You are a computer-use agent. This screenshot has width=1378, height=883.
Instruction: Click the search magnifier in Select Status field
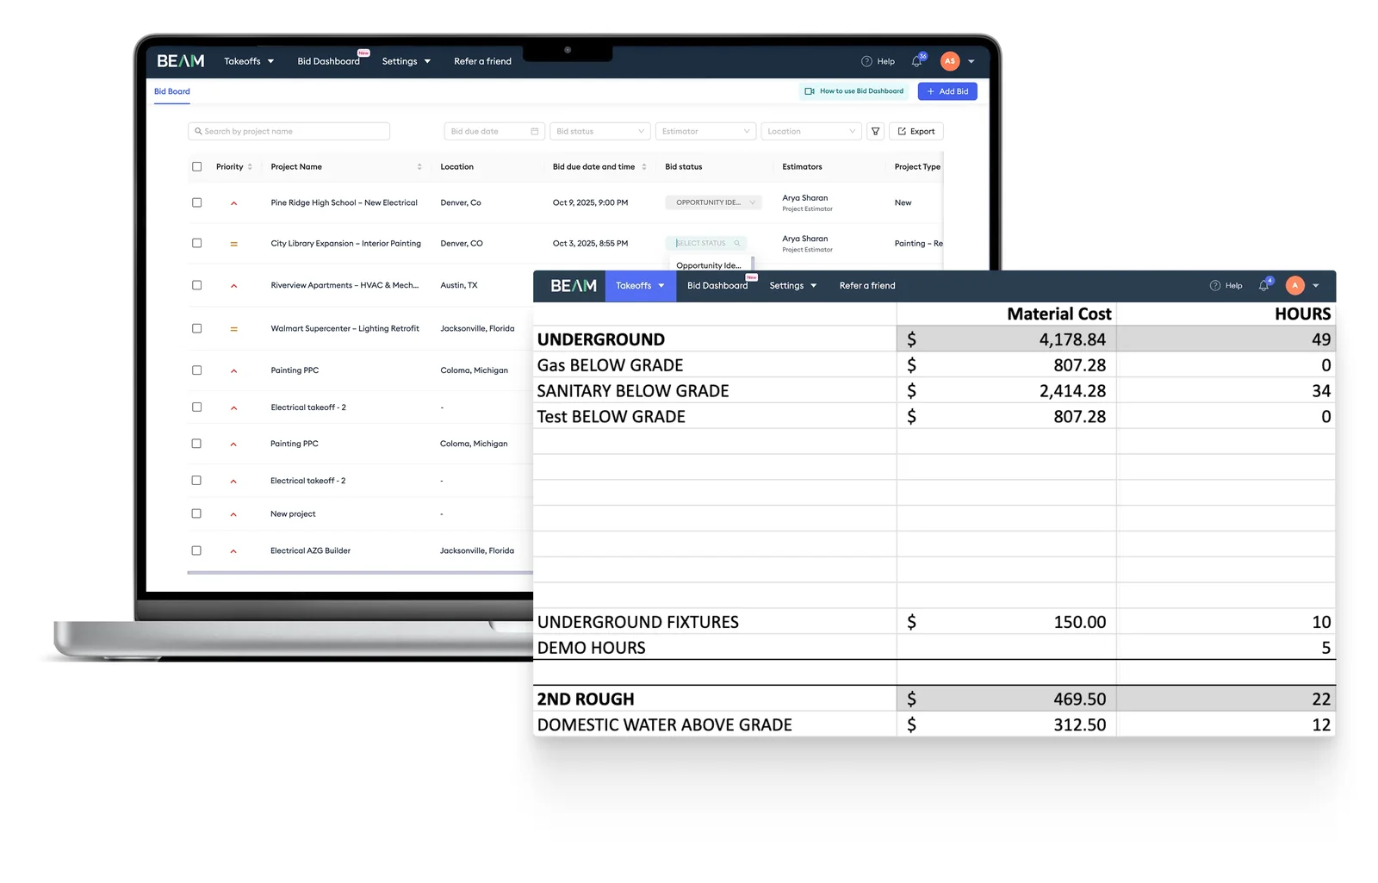pyautogui.click(x=737, y=243)
